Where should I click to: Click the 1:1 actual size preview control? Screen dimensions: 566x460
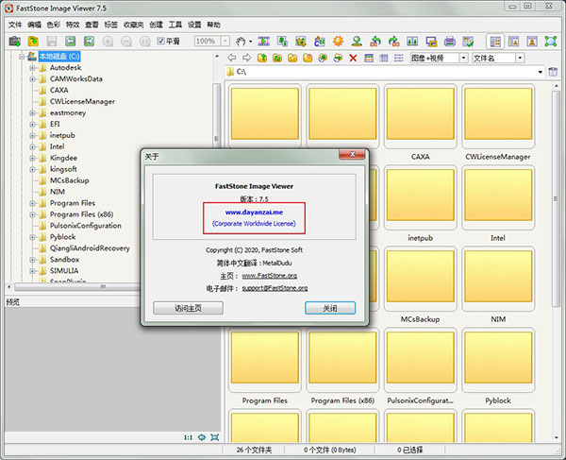(x=188, y=437)
